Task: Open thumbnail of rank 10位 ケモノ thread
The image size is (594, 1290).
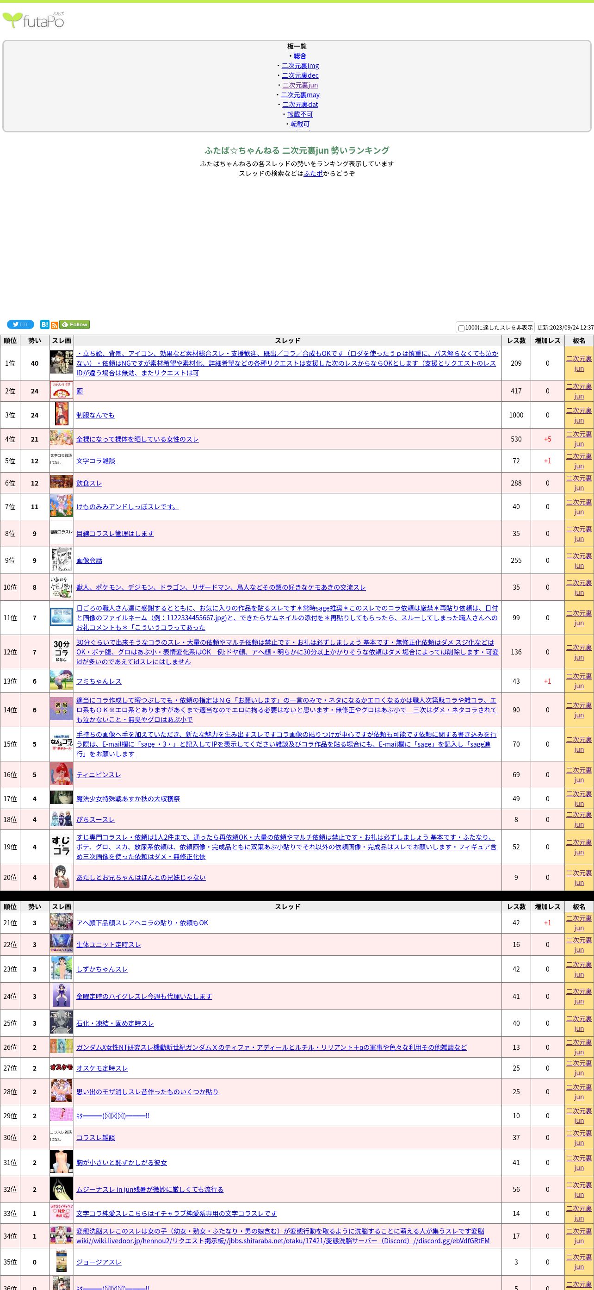Action: (62, 587)
